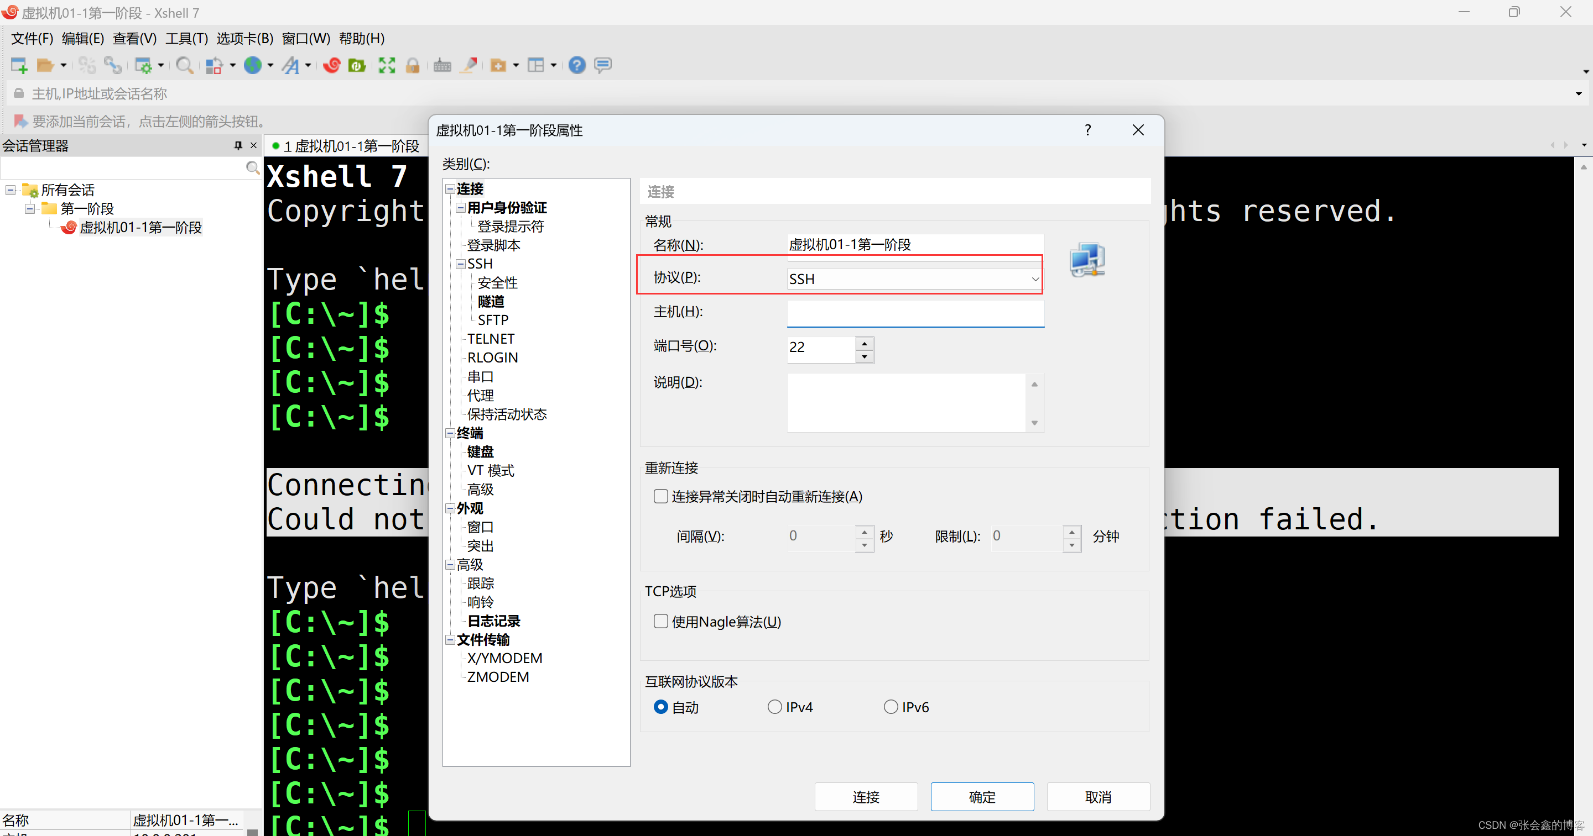The width and height of the screenshot is (1593, 836).
Task: Open the 编辑(E) menu
Action: click(83, 38)
